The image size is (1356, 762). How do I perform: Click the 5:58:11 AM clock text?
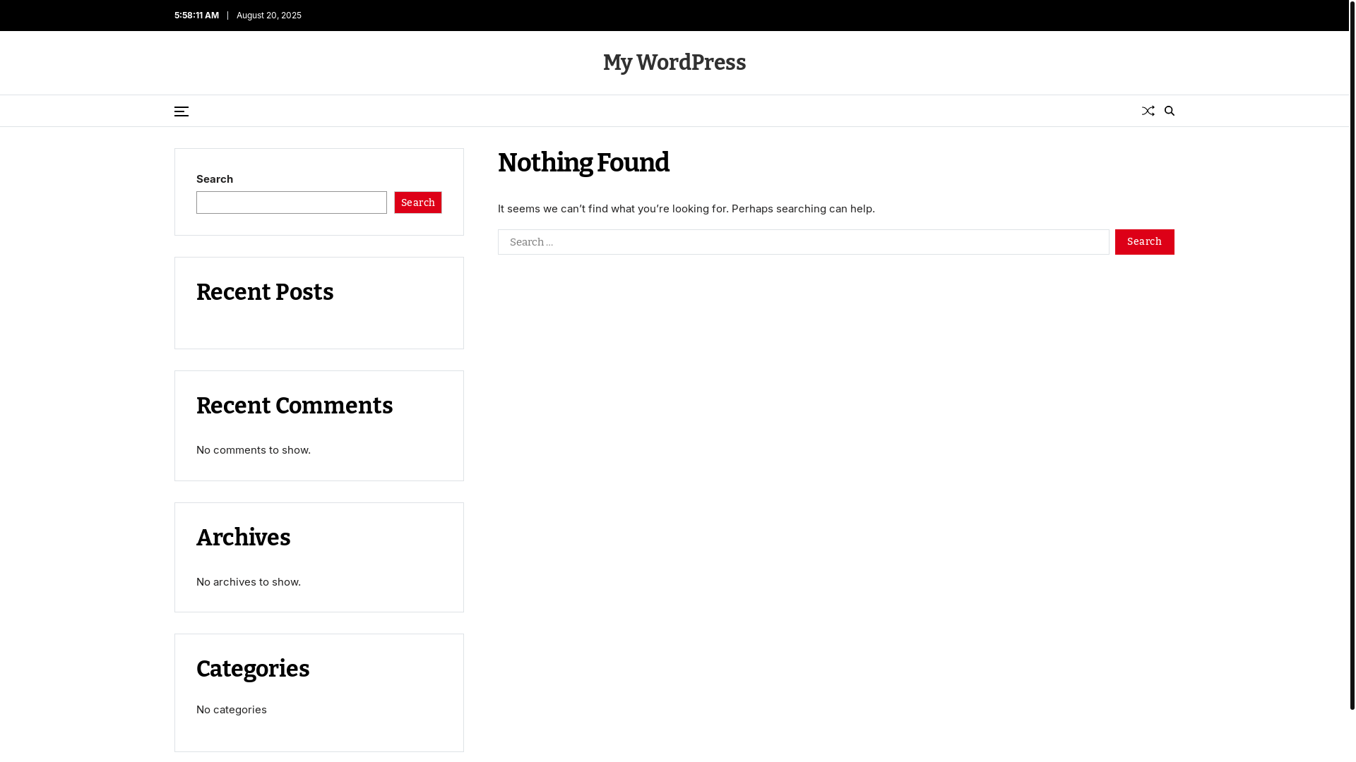[x=196, y=16]
